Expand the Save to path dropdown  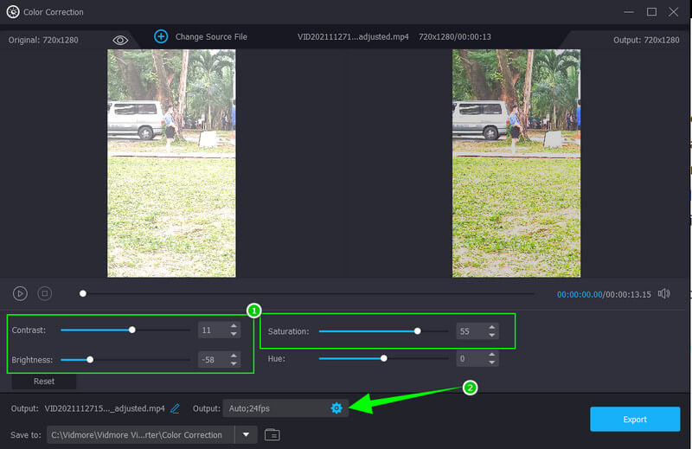coord(247,434)
